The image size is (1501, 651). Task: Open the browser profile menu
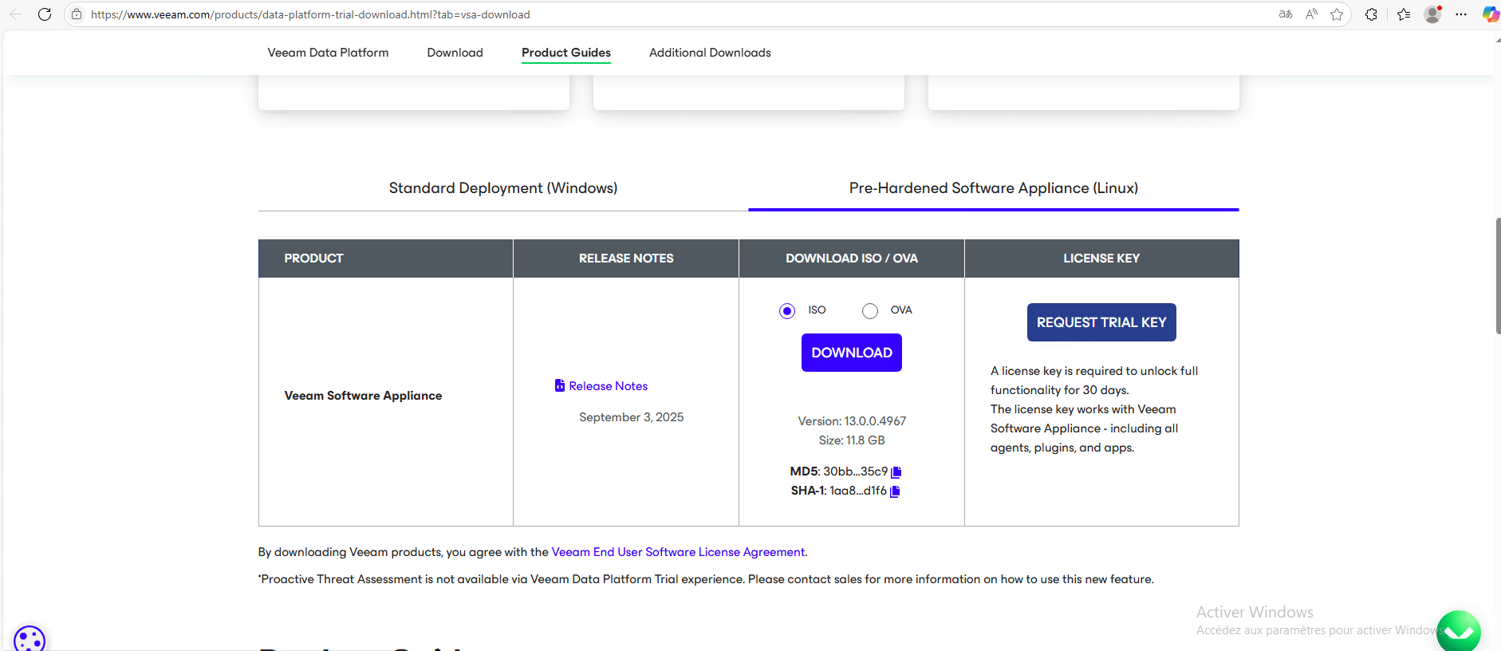pos(1432,14)
